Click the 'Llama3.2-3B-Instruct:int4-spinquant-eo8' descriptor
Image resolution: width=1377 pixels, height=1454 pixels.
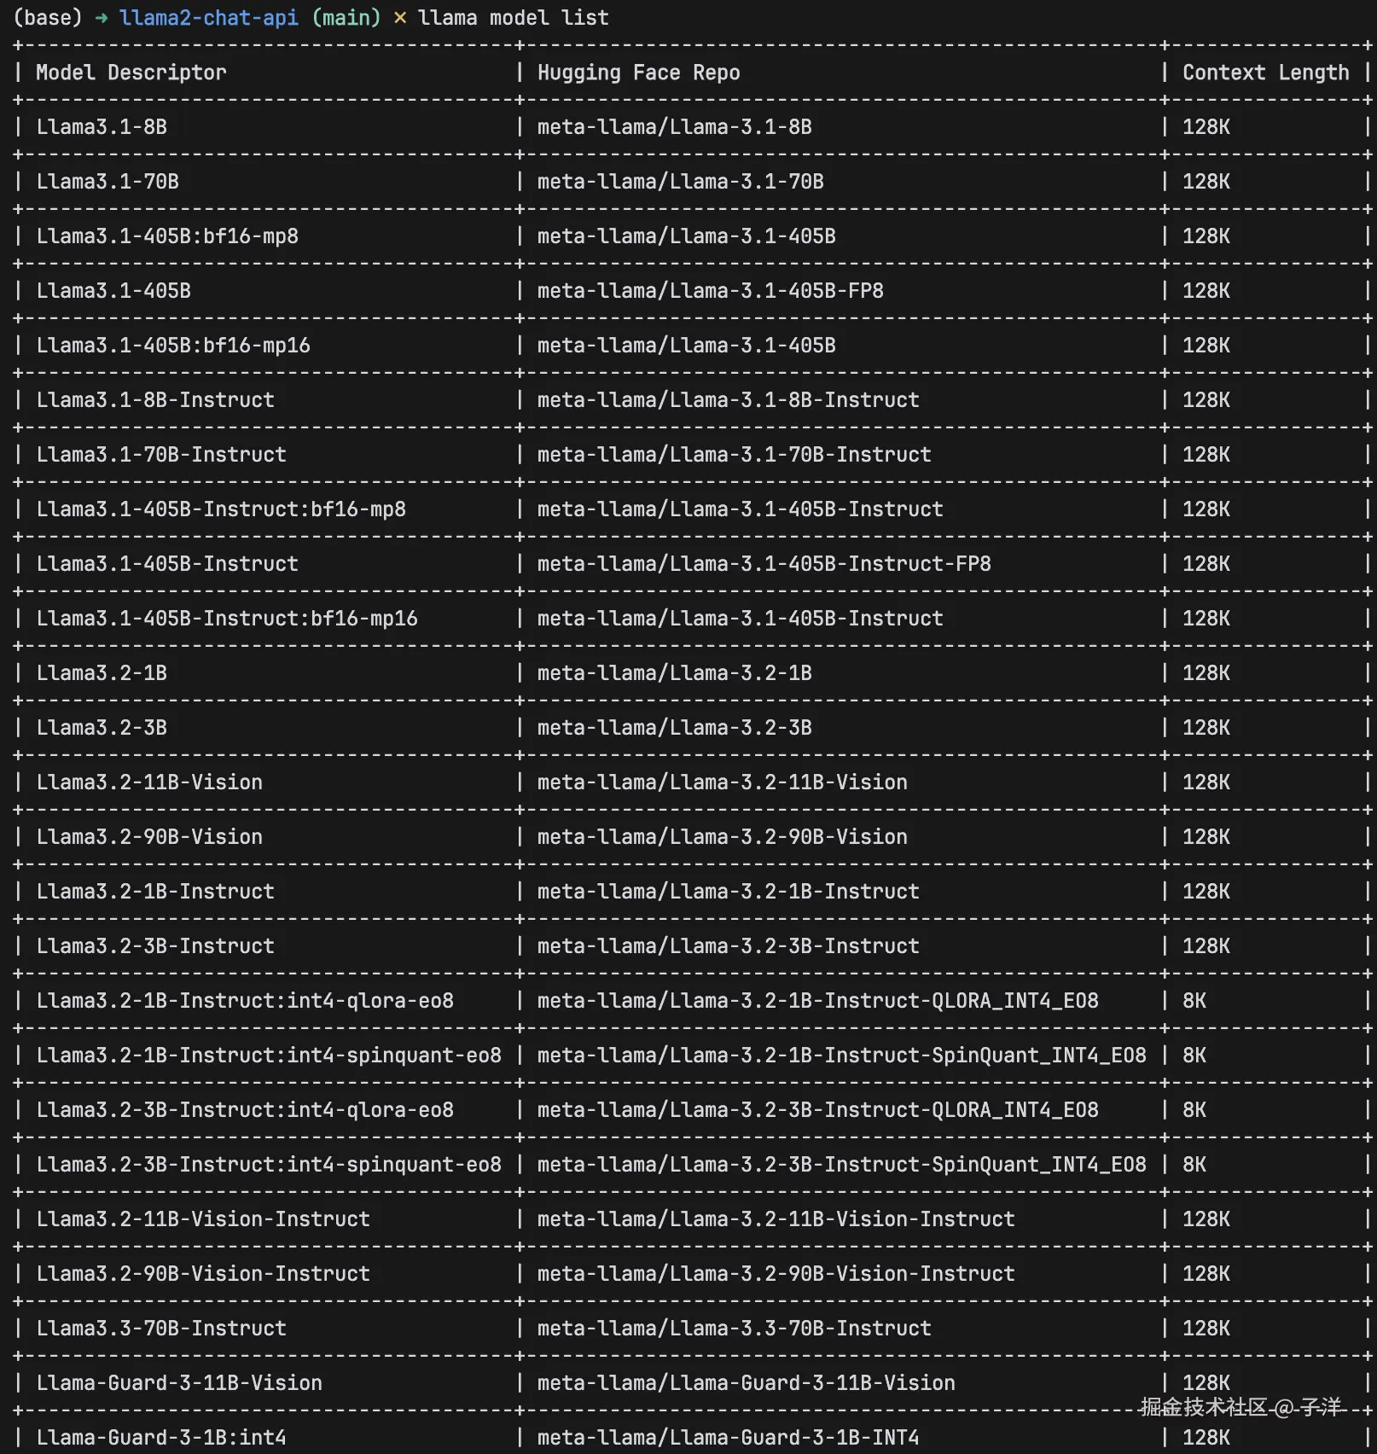click(x=269, y=1165)
